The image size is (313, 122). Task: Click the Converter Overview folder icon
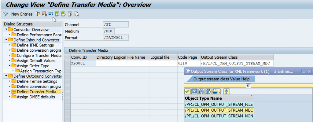point(10,29)
